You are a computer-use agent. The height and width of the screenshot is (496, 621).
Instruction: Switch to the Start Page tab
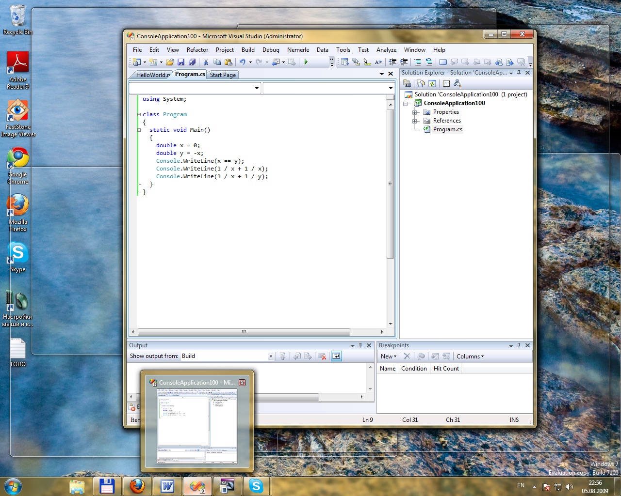point(223,75)
